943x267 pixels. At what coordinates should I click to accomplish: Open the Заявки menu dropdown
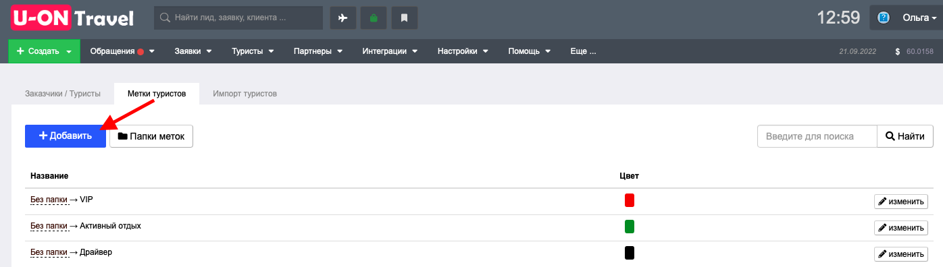193,51
